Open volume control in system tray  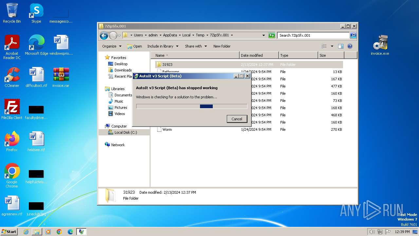372,232
